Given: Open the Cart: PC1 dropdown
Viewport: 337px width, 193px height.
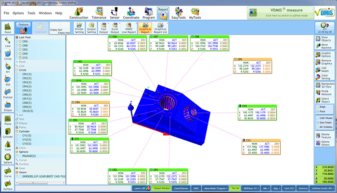Looking at the screenshot, I should (289, 188).
